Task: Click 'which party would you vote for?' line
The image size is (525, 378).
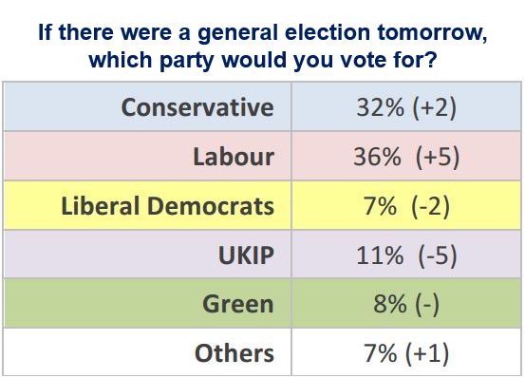Action: click(263, 60)
